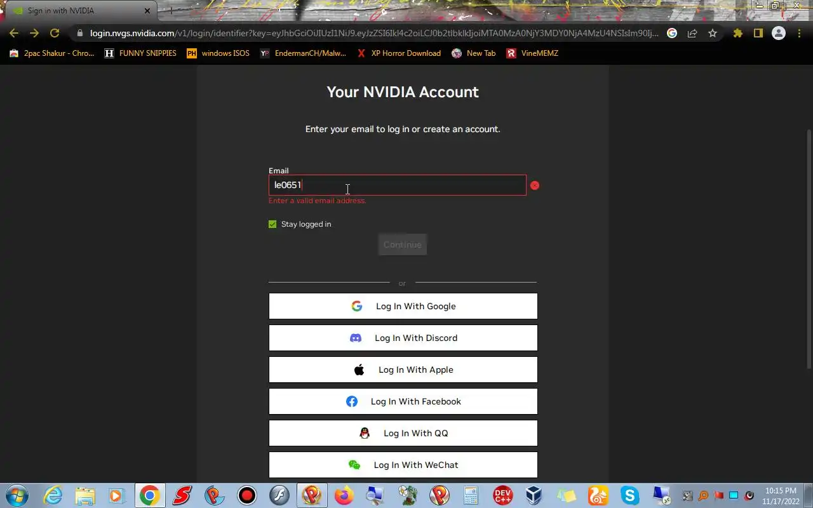Open Windows Explorer from the taskbar
This screenshot has width=813, height=508.
[84, 495]
